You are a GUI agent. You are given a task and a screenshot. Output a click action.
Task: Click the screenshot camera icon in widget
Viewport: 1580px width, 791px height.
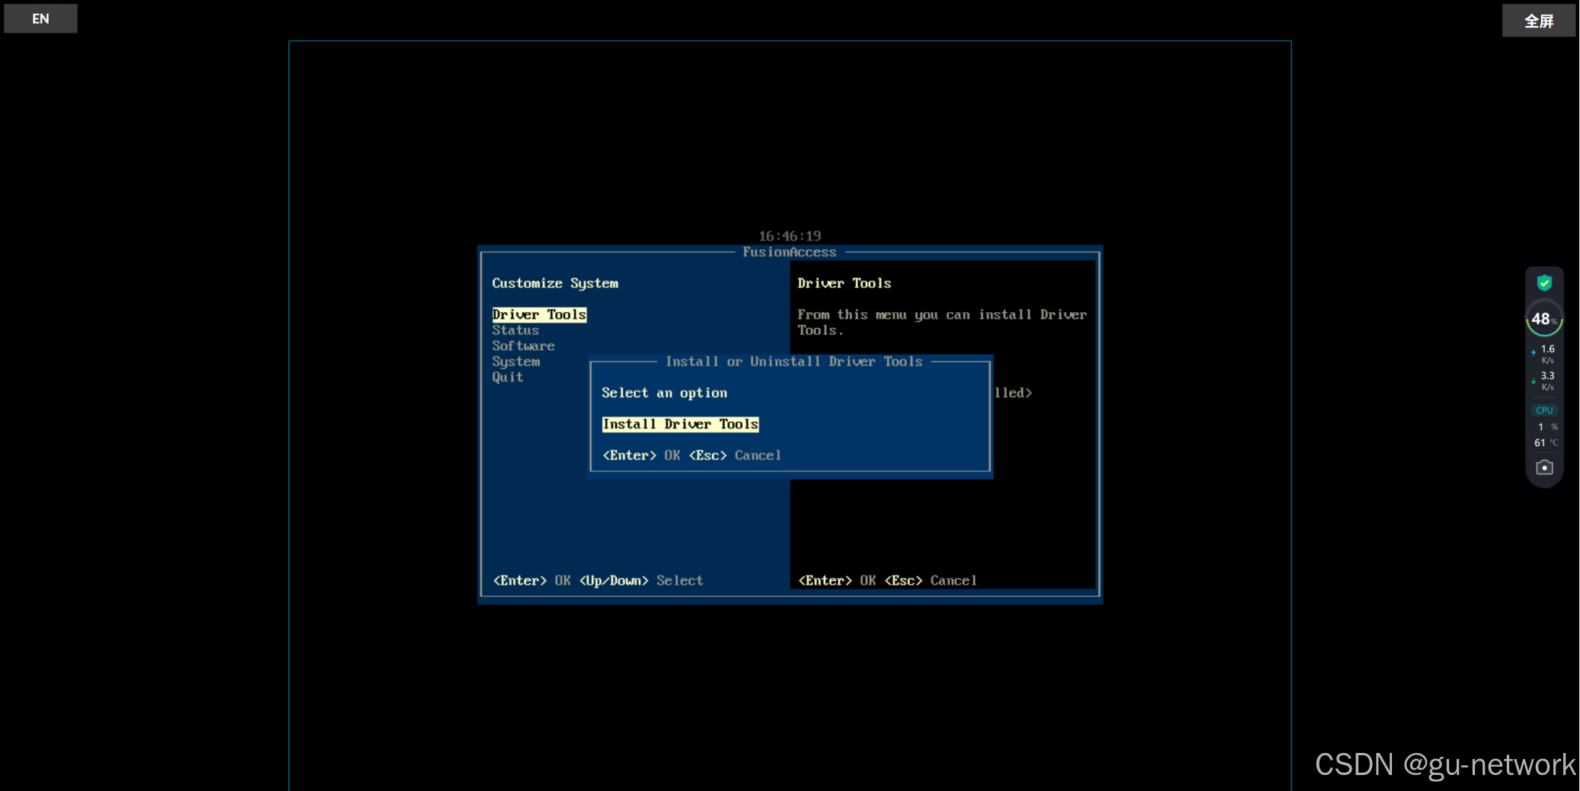click(x=1544, y=467)
